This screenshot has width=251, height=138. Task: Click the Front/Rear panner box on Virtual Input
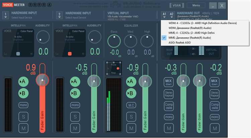113,68
